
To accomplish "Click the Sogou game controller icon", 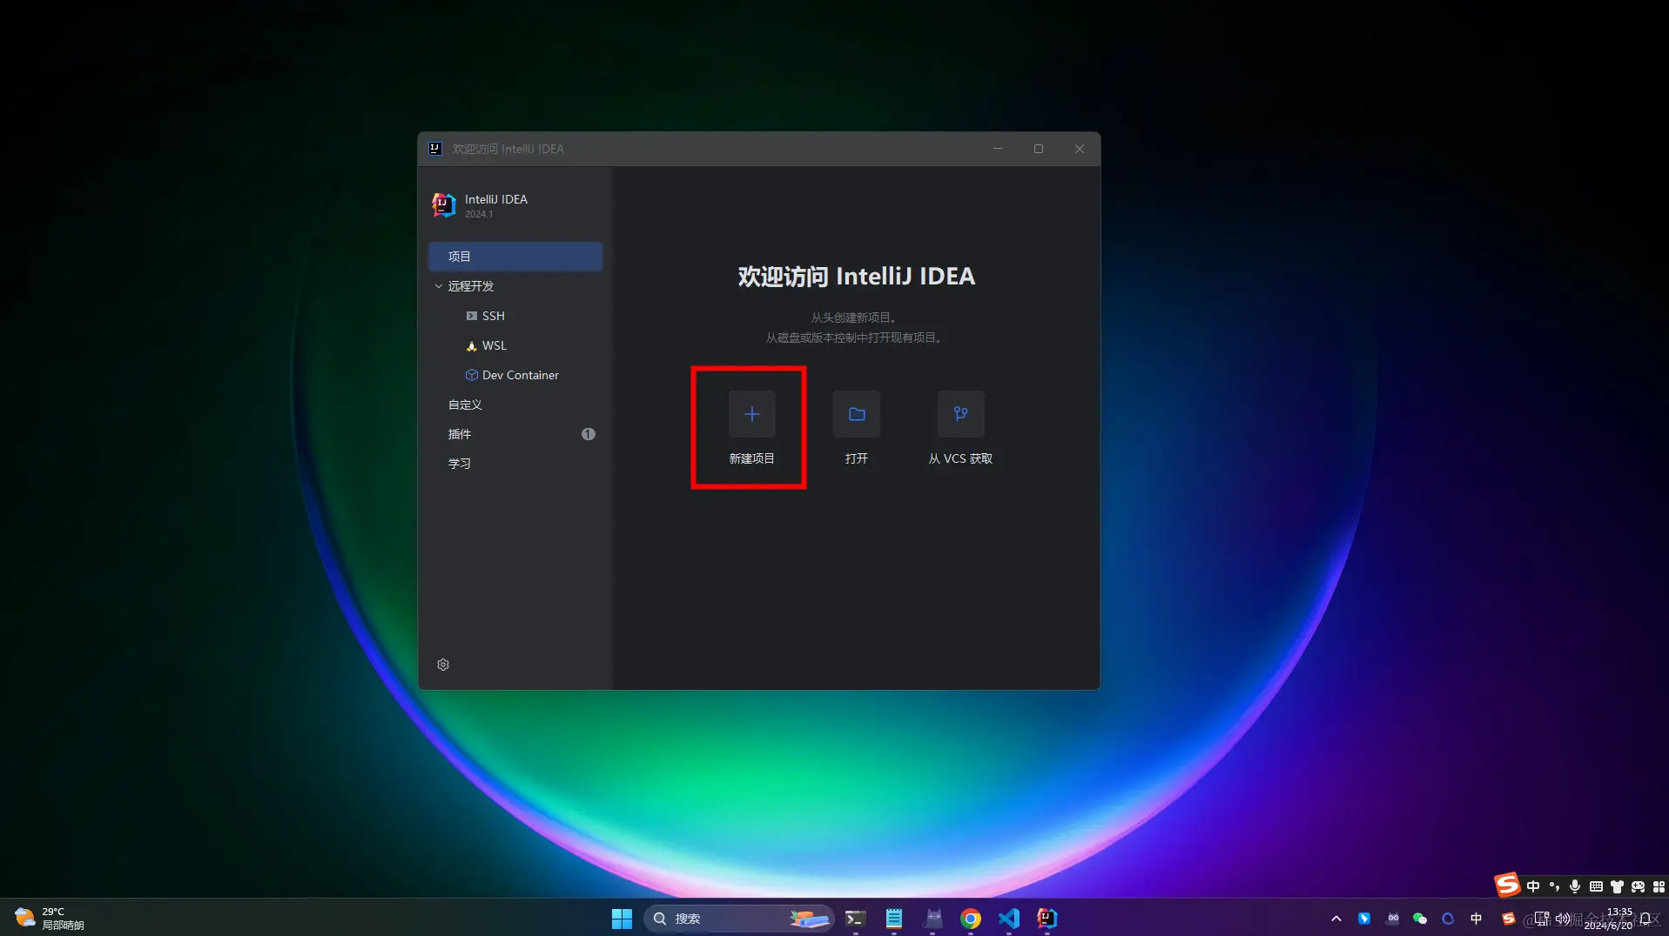I will 1638,886.
